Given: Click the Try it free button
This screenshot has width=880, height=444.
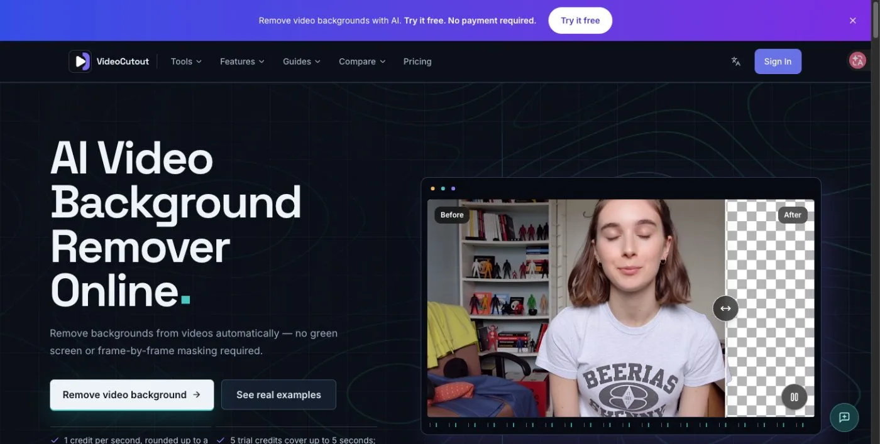Looking at the screenshot, I should (580, 21).
